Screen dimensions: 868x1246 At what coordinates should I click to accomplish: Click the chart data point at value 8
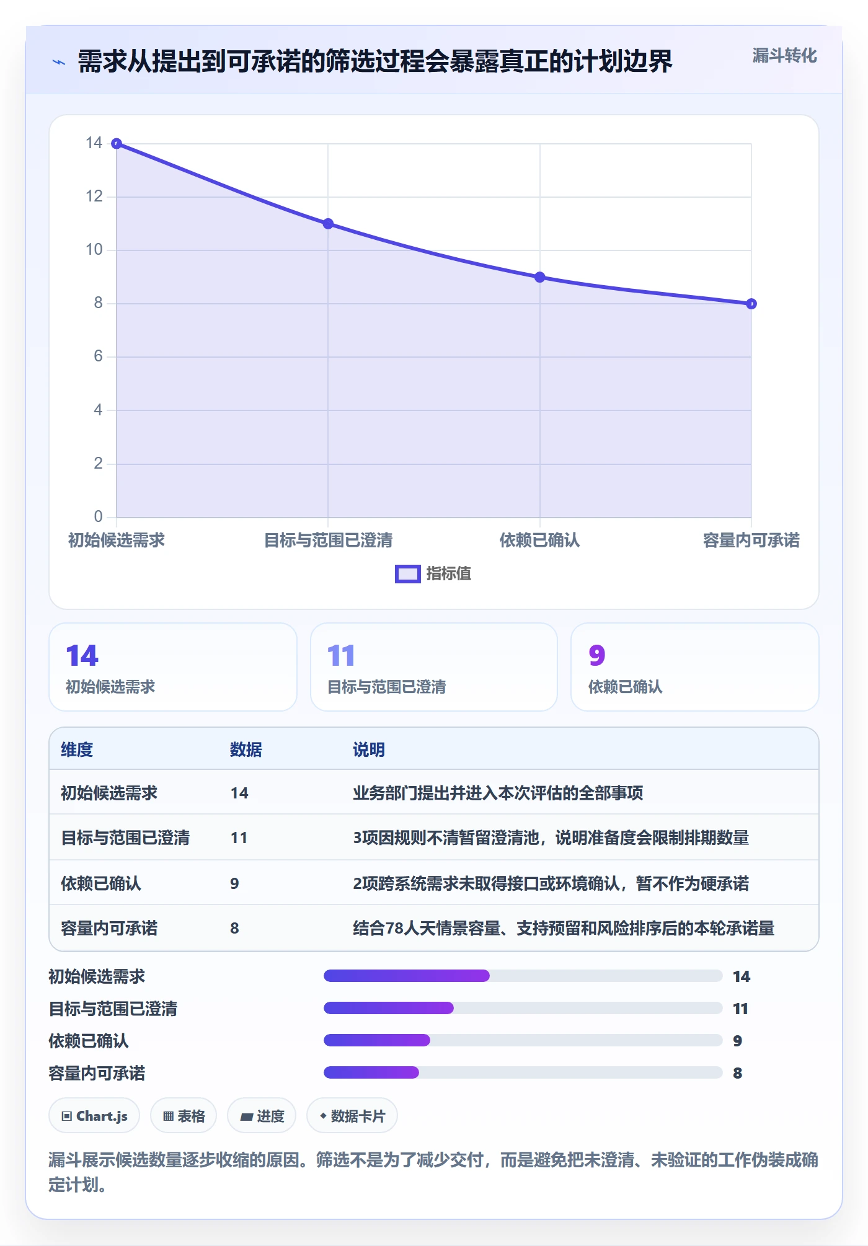(751, 304)
